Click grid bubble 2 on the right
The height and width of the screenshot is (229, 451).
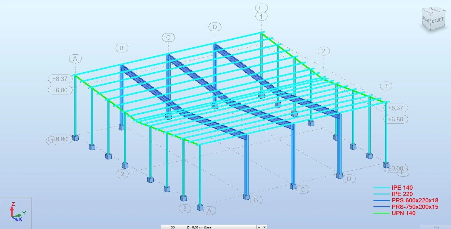(x=323, y=51)
